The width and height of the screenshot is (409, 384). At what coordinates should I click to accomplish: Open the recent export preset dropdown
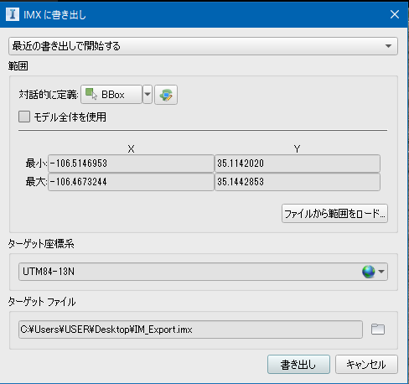point(203,46)
